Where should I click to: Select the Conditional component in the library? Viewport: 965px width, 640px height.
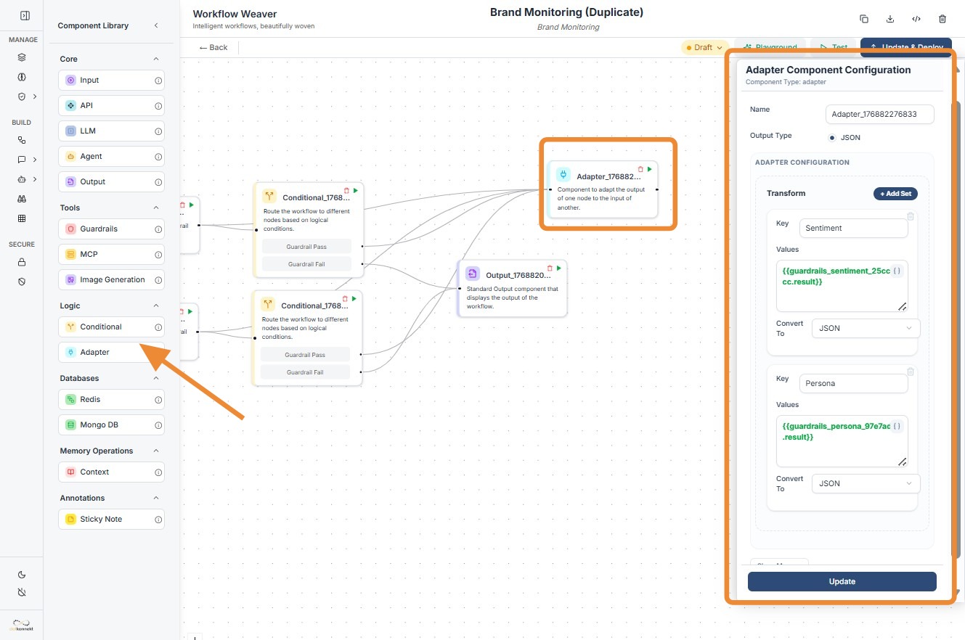coord(111,327)
